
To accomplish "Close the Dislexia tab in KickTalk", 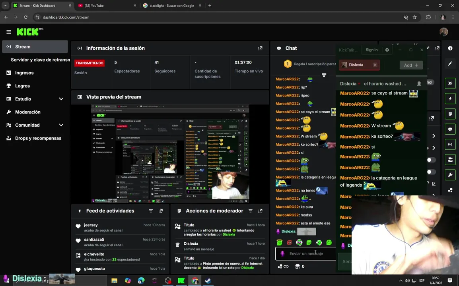I will point(375,65).
